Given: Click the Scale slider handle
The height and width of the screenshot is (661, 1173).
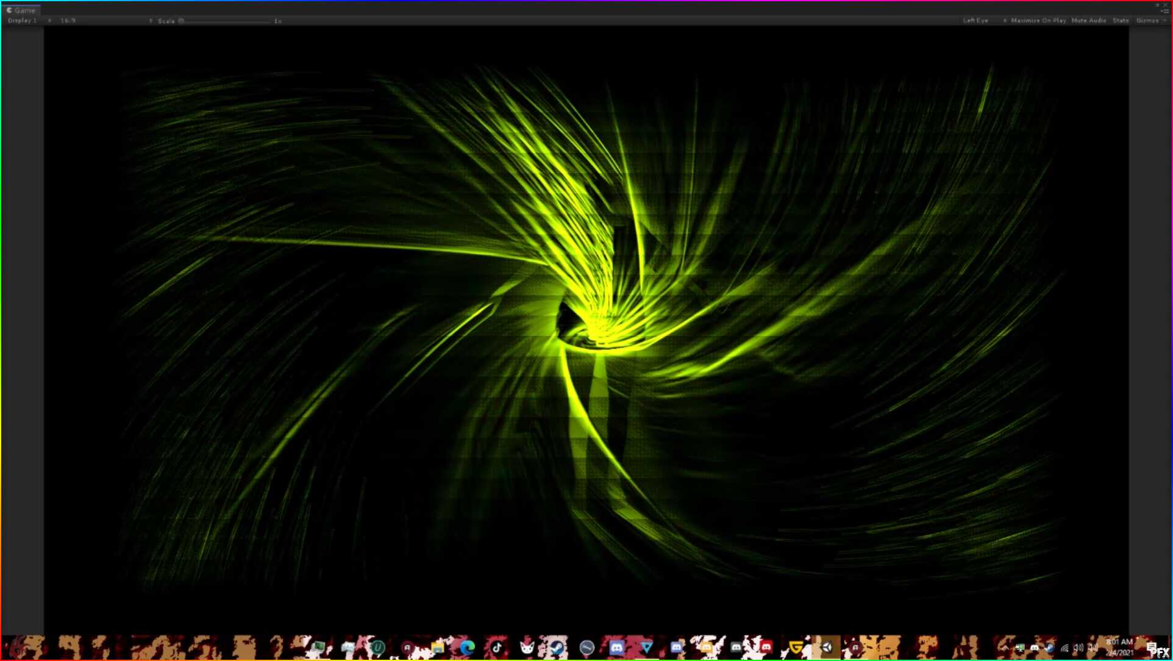Looking at the screenshot, I should pos(181,21).
